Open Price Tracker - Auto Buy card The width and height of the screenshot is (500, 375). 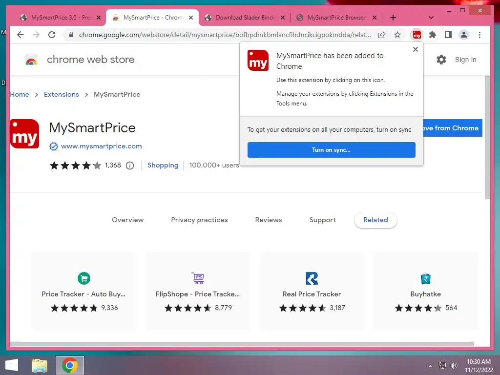click(x=83, y=291)
